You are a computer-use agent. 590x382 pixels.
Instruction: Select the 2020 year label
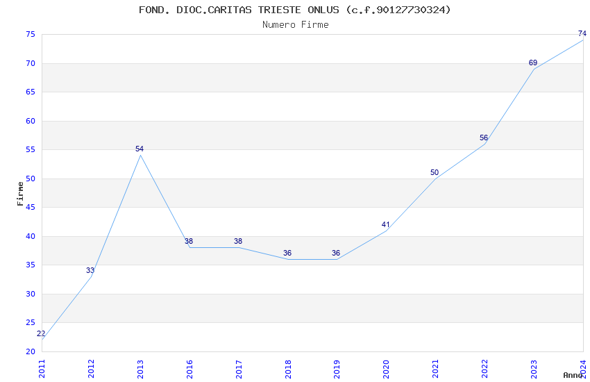pyautogui.click(x=387, y=369)
